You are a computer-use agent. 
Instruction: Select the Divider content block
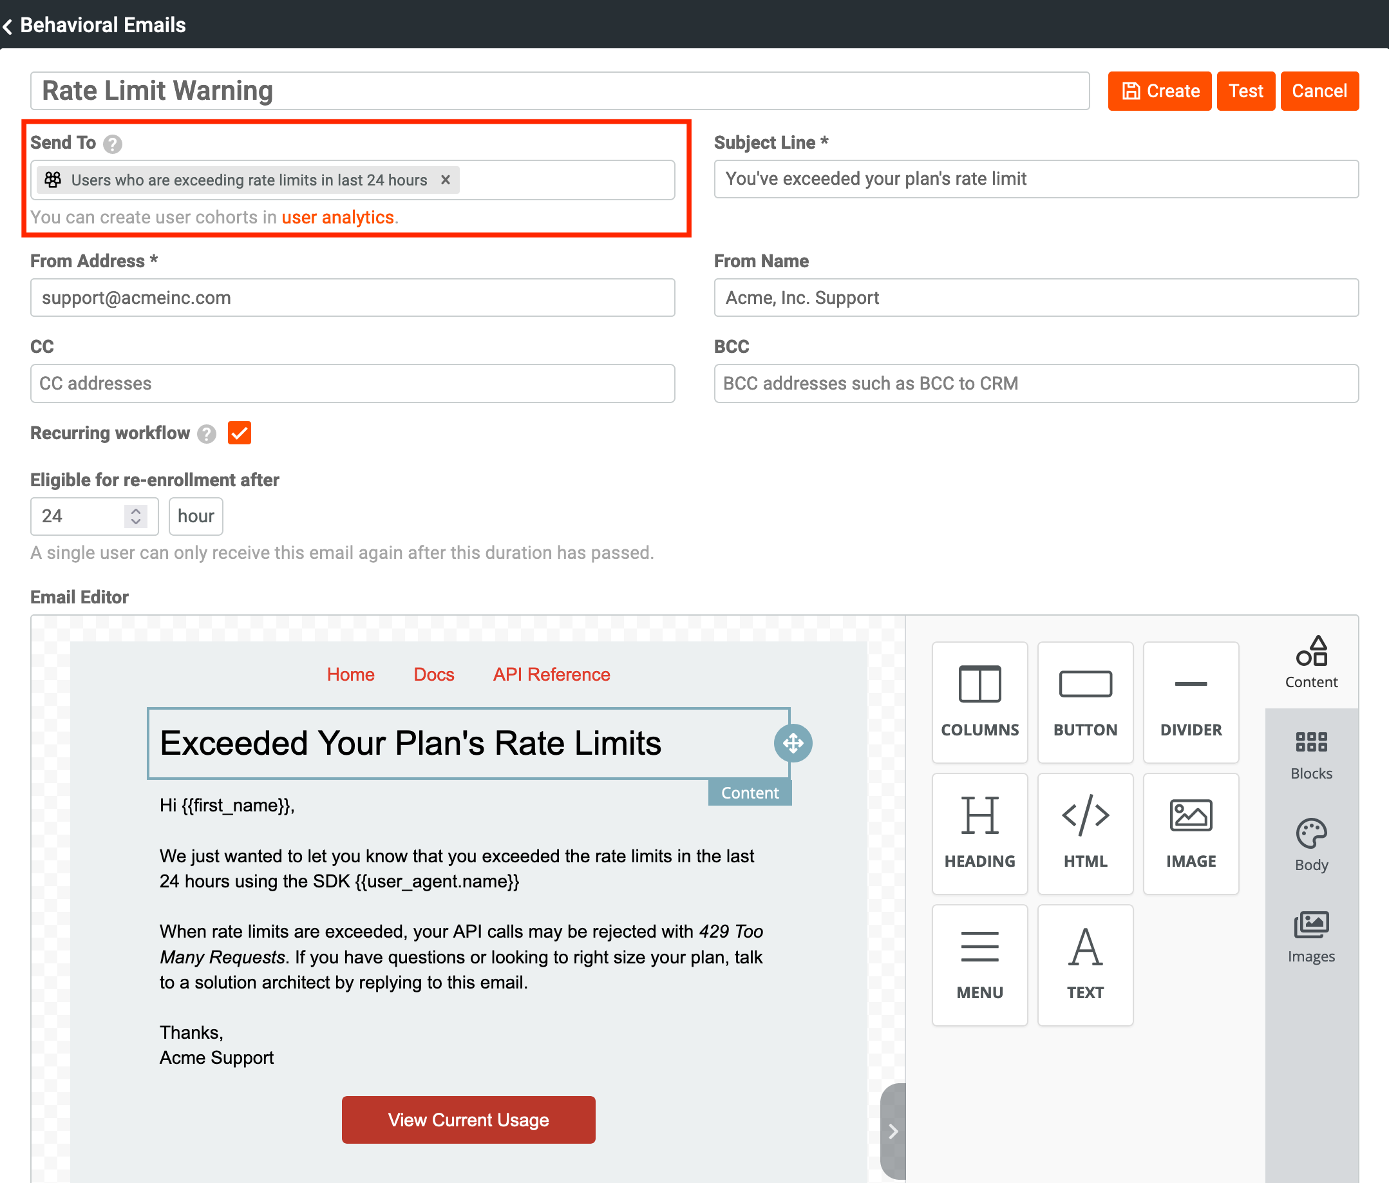(1191, 702)
